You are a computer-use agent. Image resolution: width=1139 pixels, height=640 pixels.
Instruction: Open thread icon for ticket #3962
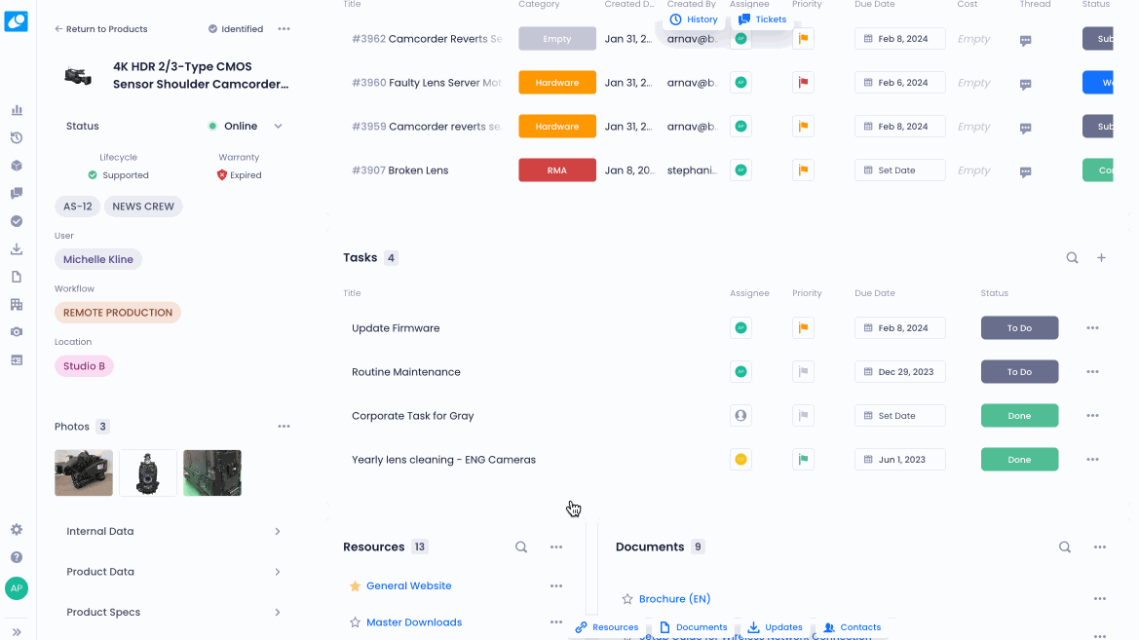(1026, 41)
